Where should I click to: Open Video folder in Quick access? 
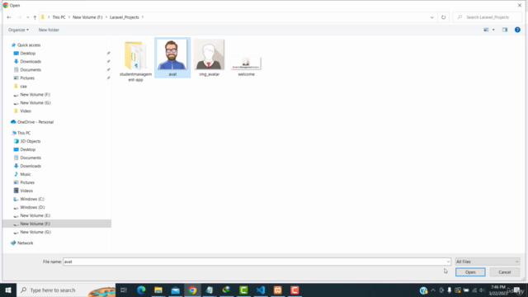coord(26,111)
